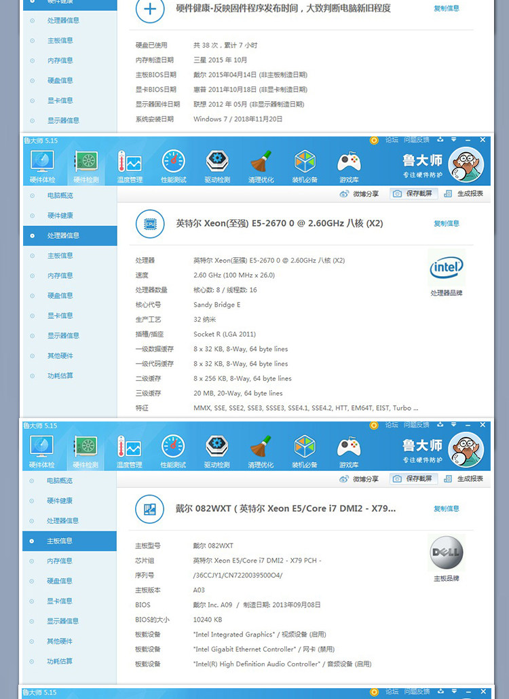Open title bar dropdown menu in the processor window
This screenshot has width=509, height=699.
click(x=454, y=140)
